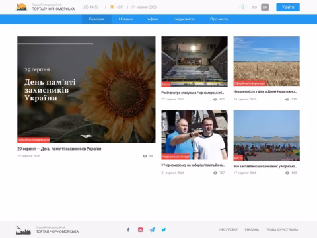This screenshot has width=317, height=238.
Task: Click Місто tag on beach photo
Action: (238, 158)
